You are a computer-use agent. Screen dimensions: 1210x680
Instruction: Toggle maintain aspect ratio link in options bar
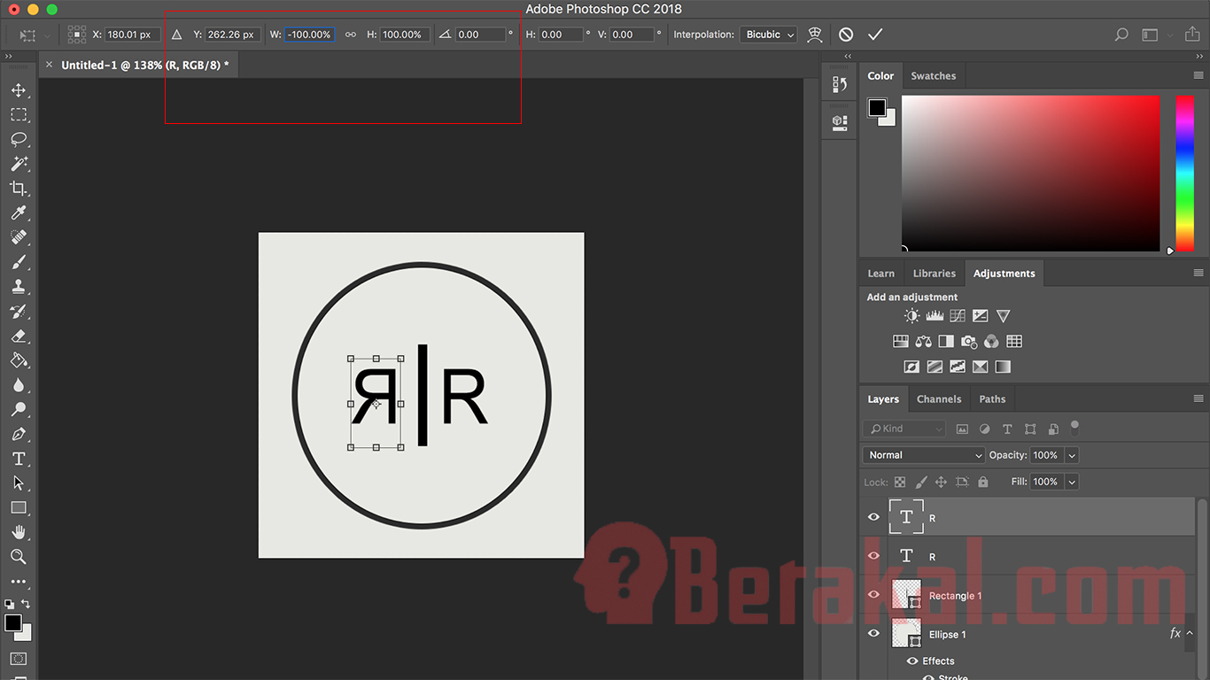pos(350,34)
